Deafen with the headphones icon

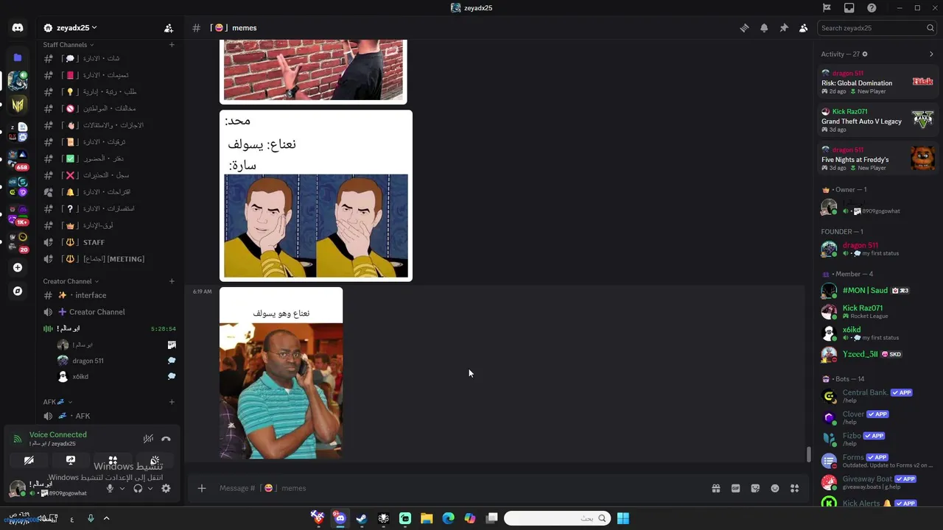(x=138, y=488)
